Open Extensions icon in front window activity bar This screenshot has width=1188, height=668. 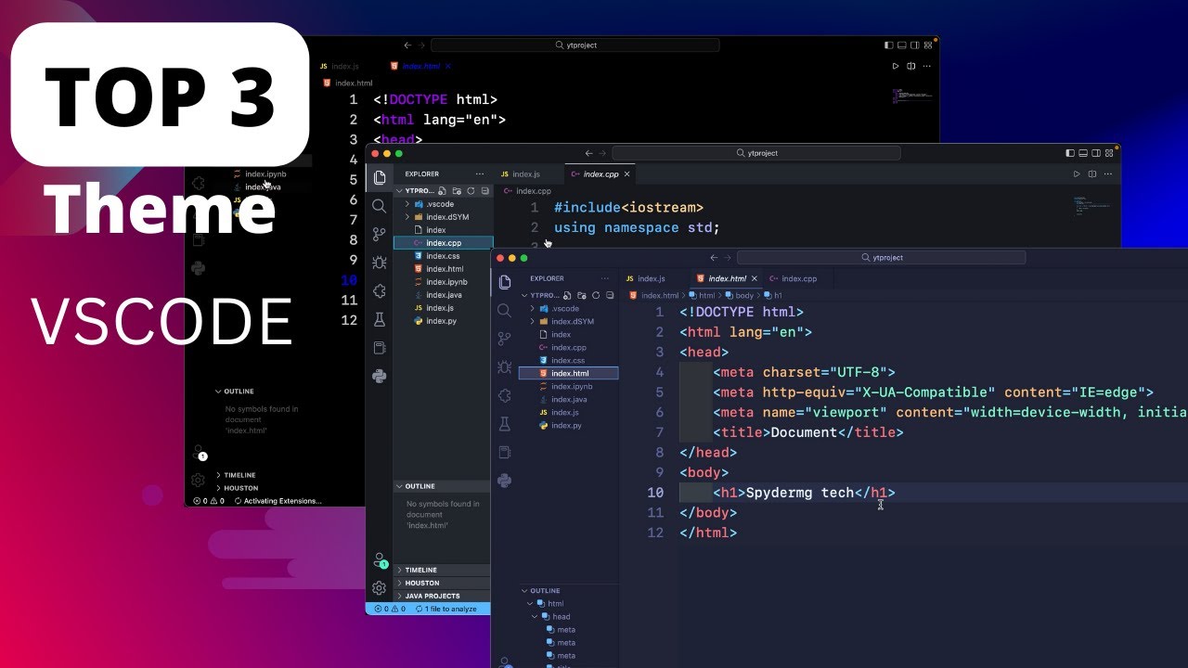504,395
